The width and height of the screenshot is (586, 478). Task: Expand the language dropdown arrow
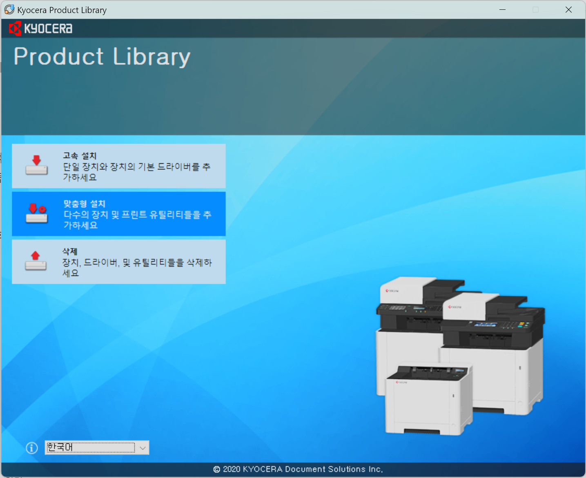click(143, 448)
